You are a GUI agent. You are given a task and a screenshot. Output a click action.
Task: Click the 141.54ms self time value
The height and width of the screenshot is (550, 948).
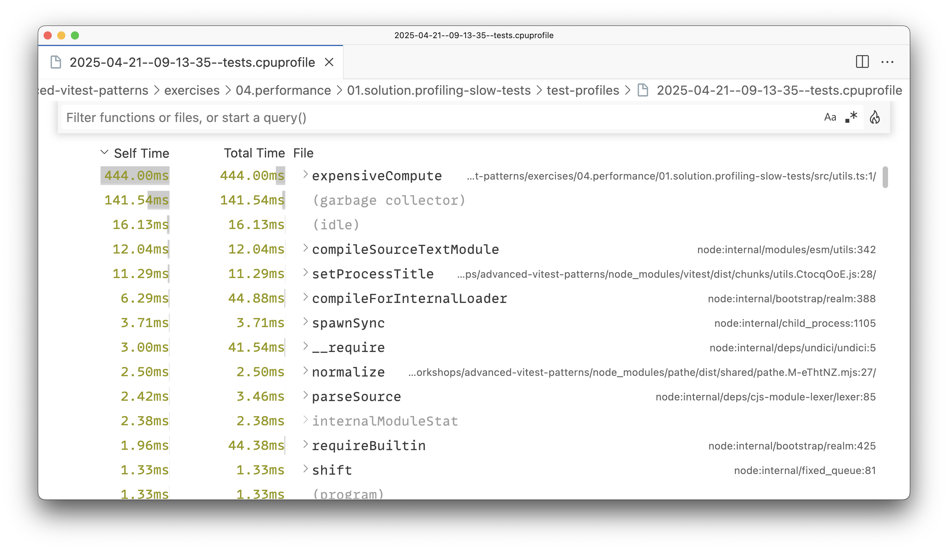point(137,200)
